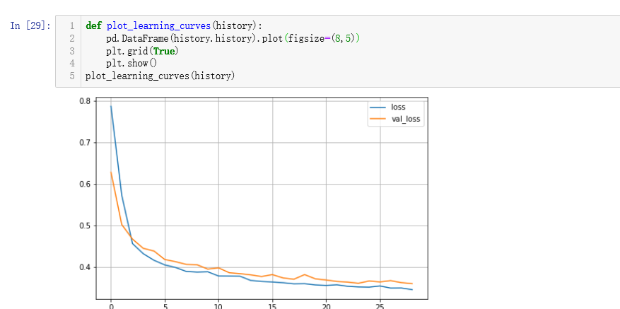
Task: Click the orange val_loss curve's starting point
Action: point(111,172)
